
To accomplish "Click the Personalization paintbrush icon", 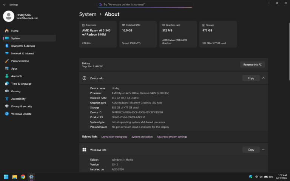I will 7,61.
